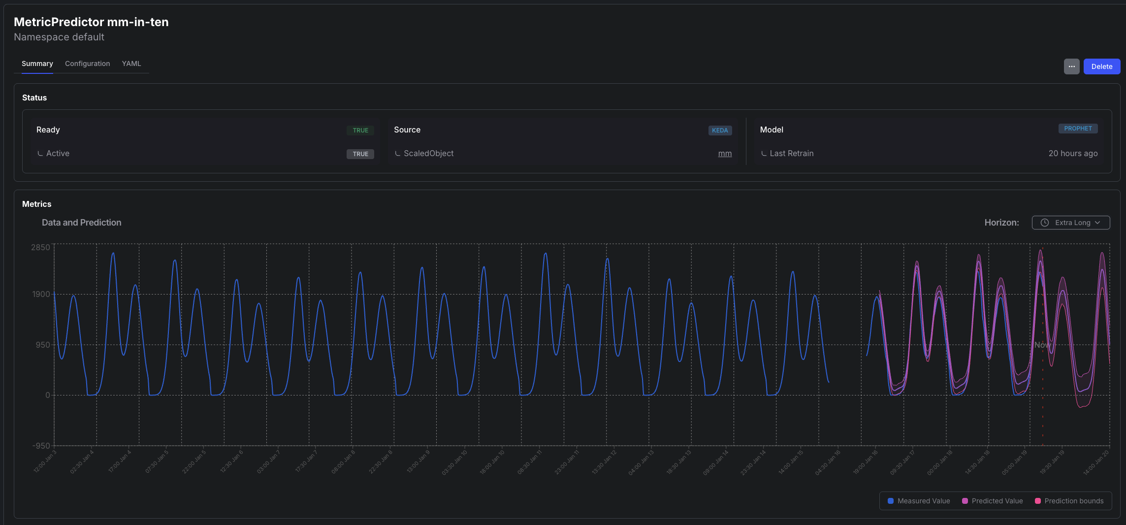1126x525 pixels.
Task: Click the blue Measured Value color dot
Action: (890, 501)
